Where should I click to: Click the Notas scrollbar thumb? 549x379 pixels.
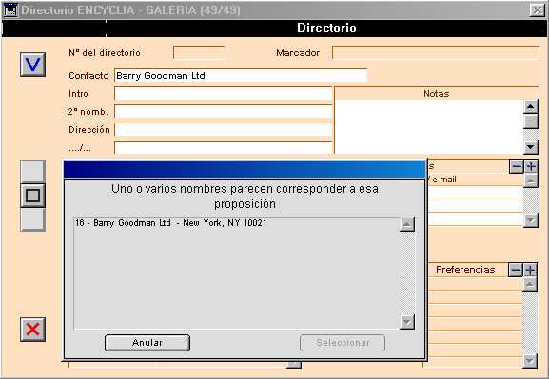[531, 122]
